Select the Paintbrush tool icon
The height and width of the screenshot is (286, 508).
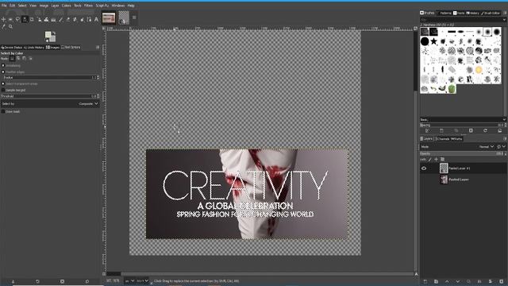click(60, 19)
